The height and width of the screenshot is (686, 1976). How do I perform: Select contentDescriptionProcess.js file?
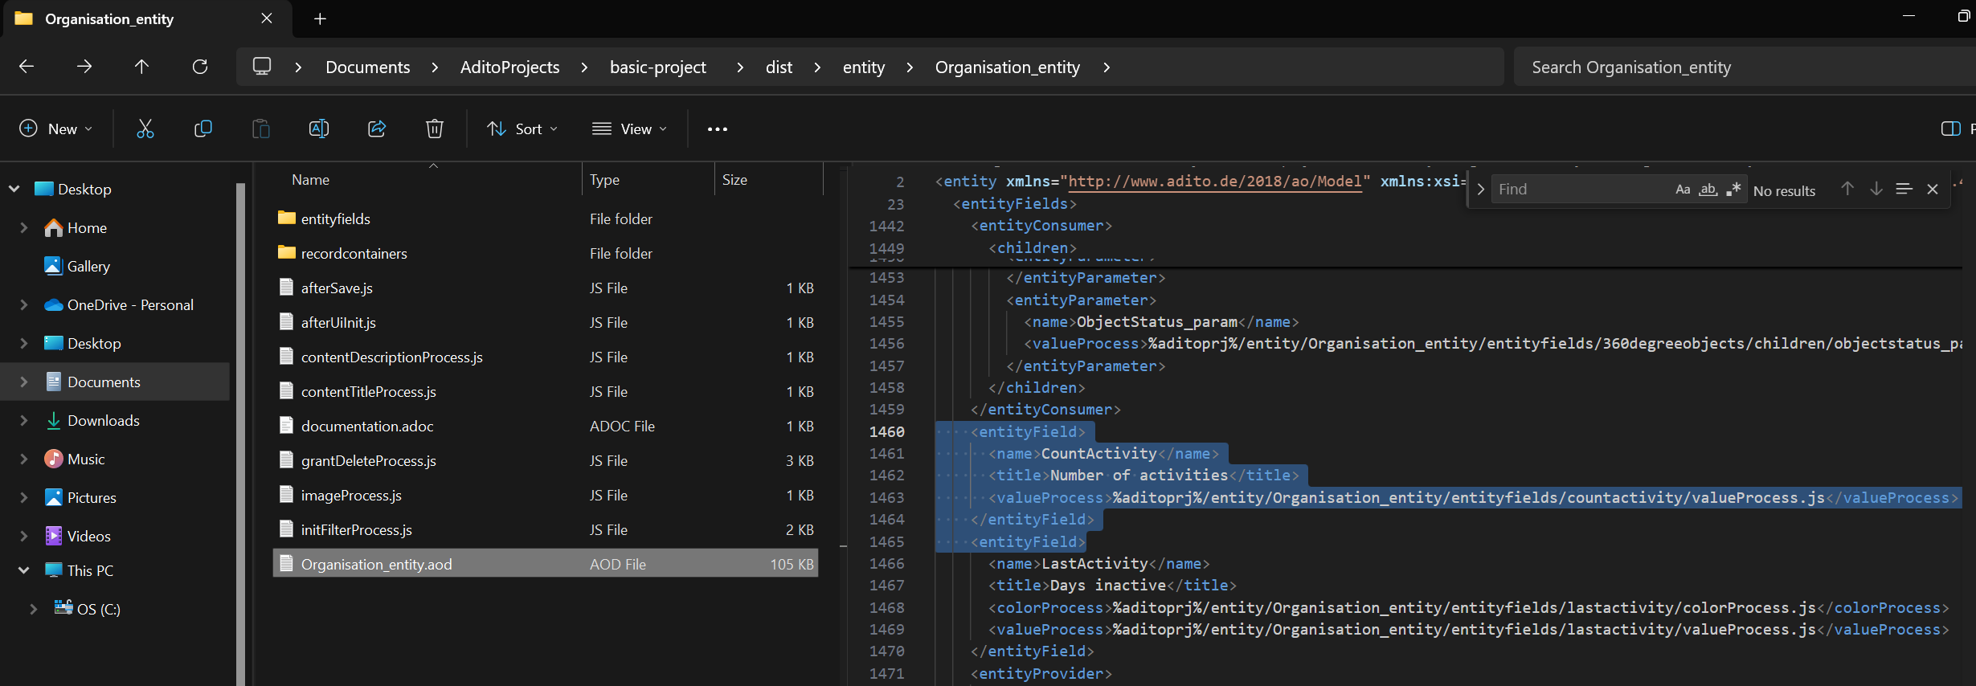pyautogui.click(x=546, y=357)
